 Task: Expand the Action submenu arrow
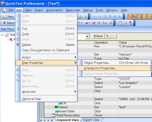[75, 57]
